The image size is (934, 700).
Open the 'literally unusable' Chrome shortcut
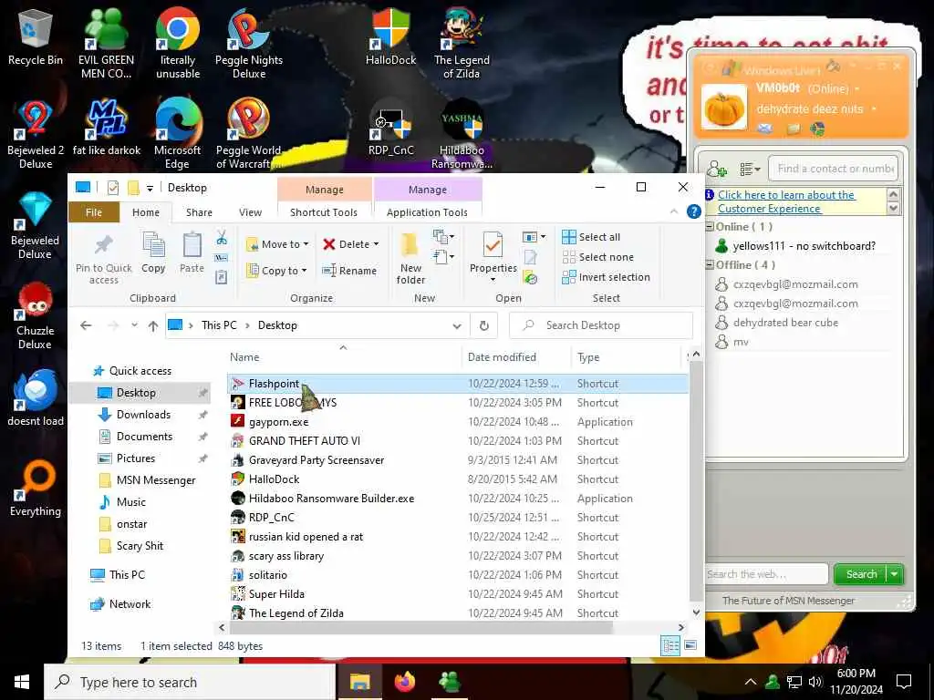pyautogui.click(x=178, y=43)
